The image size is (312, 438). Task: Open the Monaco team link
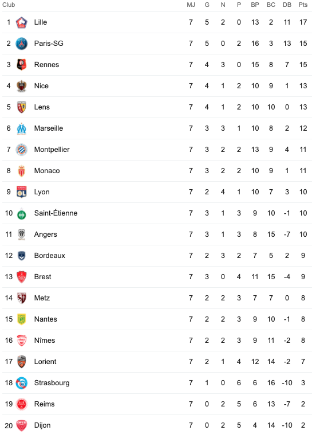coord(47,171)
